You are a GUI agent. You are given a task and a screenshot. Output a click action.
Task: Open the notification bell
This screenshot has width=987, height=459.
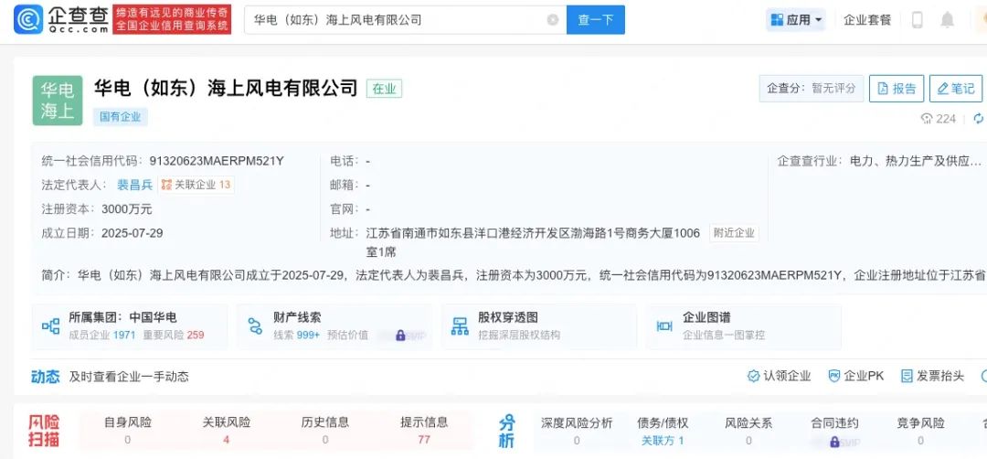[947, 20]
